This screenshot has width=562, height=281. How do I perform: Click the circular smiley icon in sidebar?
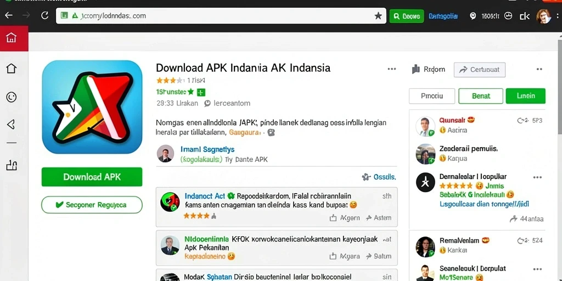12,97
